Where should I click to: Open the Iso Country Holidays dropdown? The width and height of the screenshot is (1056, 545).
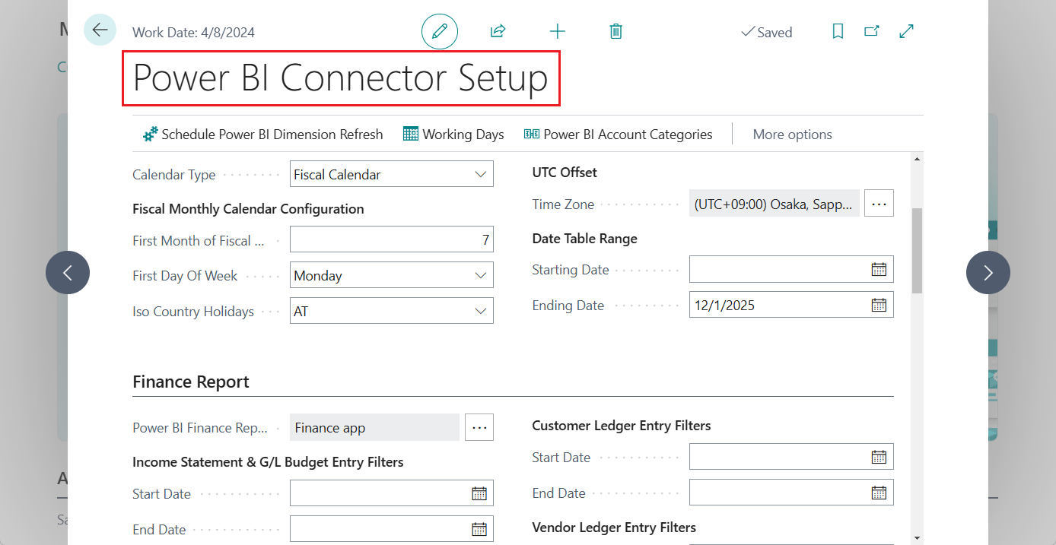pyautogui.click(x=480, y=310)
